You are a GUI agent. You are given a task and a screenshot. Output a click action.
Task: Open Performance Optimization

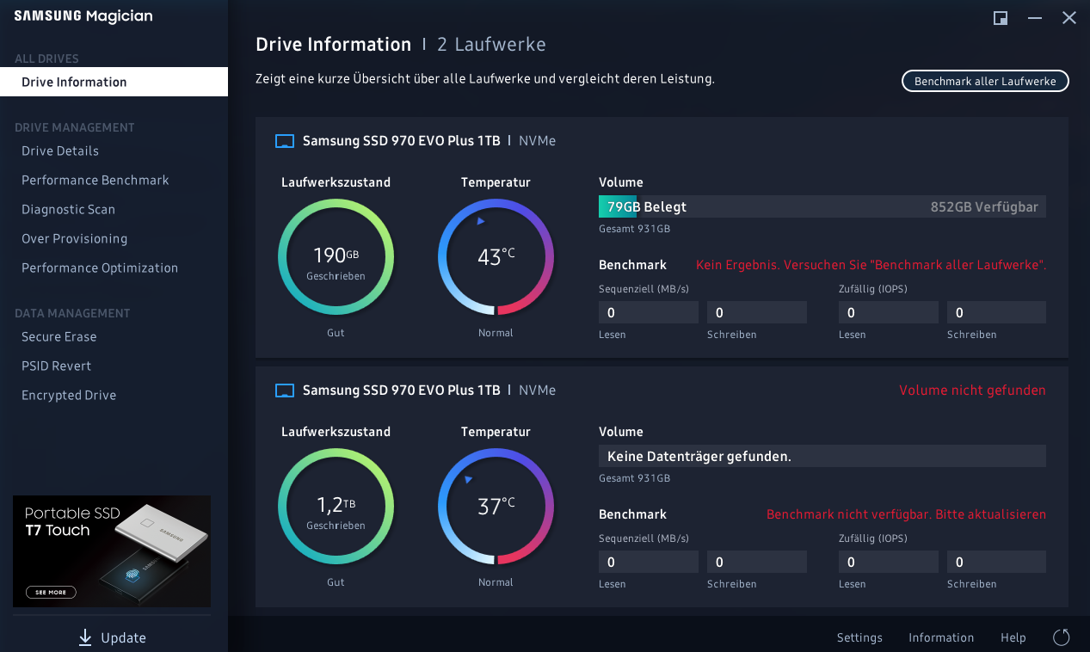coord(100,268)
